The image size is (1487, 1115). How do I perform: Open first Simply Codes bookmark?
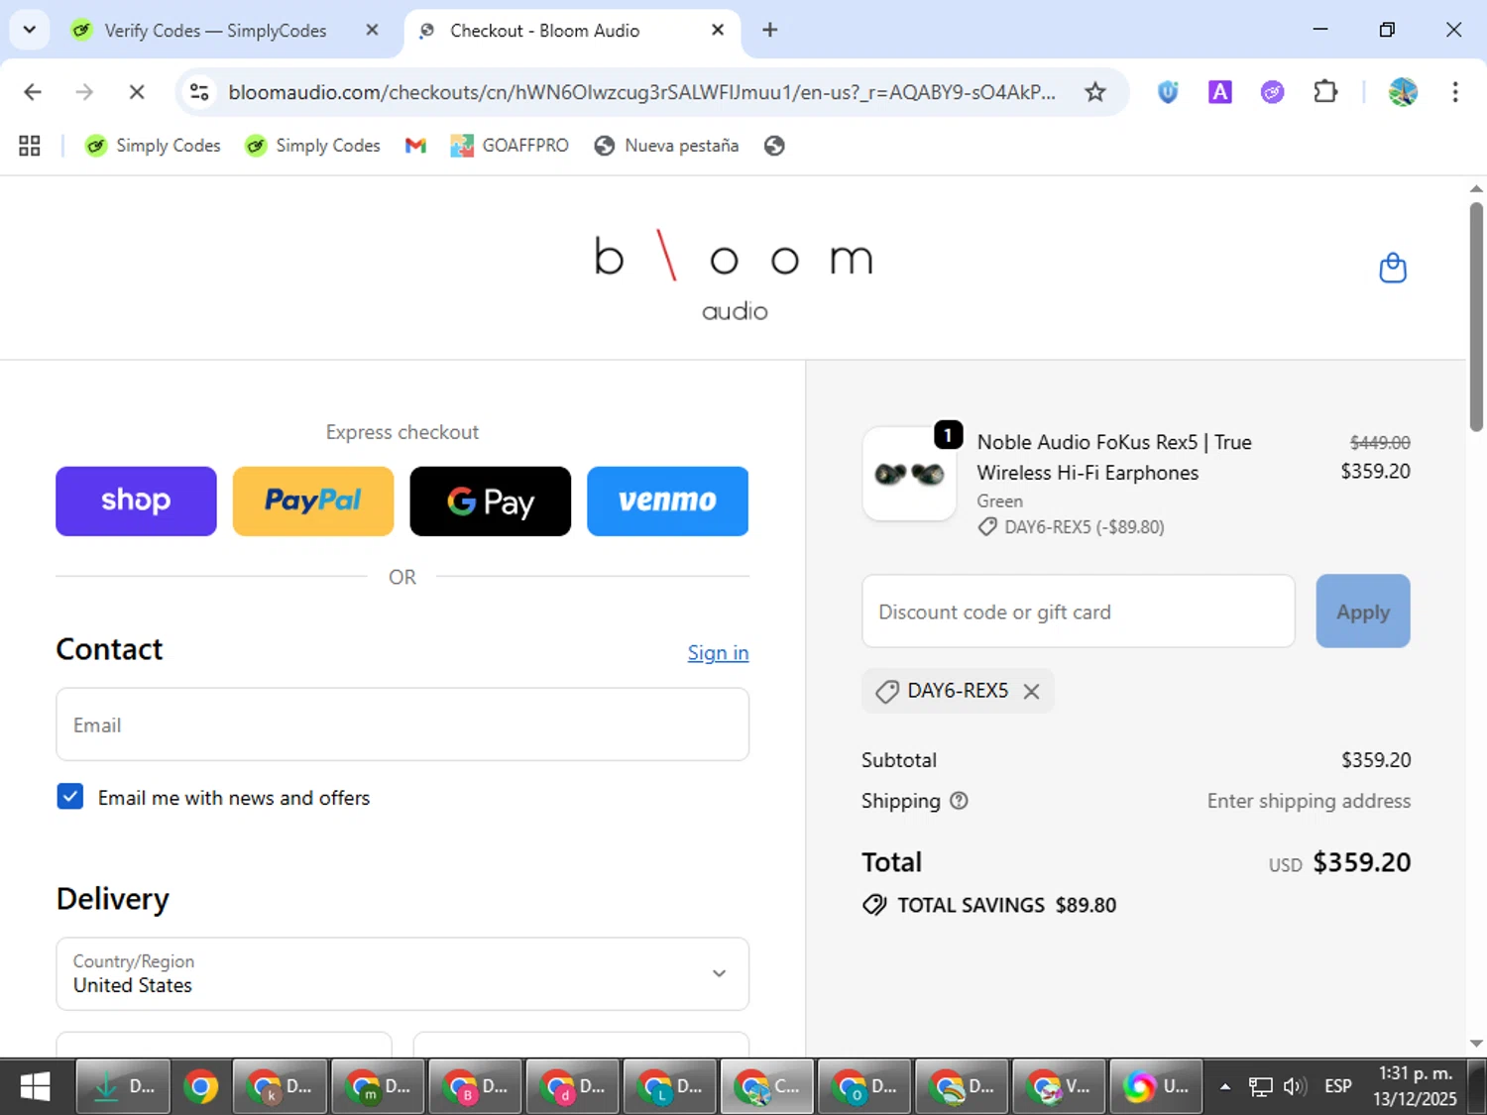pyautogui.click(x=153, y=146)
